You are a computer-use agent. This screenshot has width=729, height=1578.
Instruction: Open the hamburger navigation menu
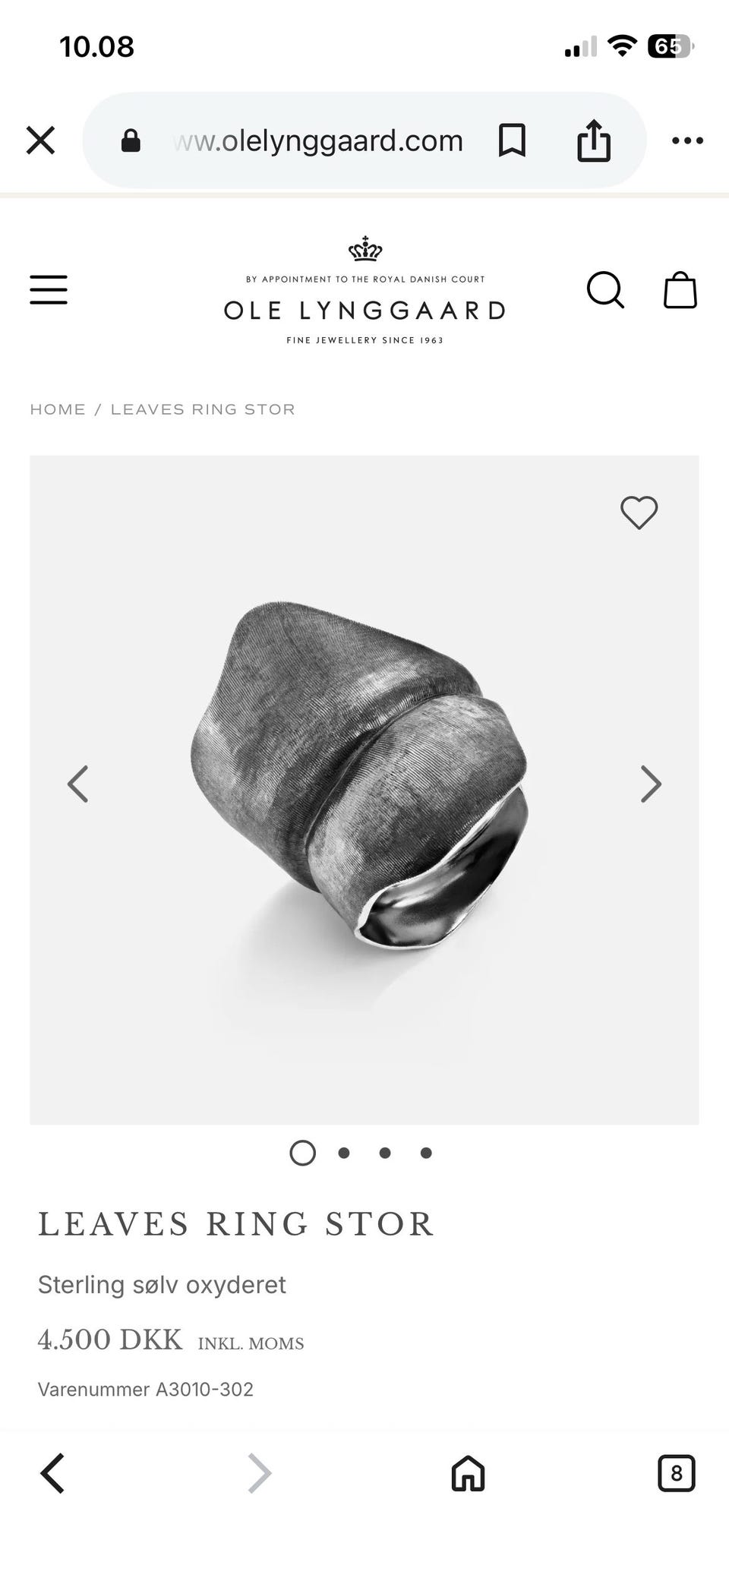[x=49, y=290]
